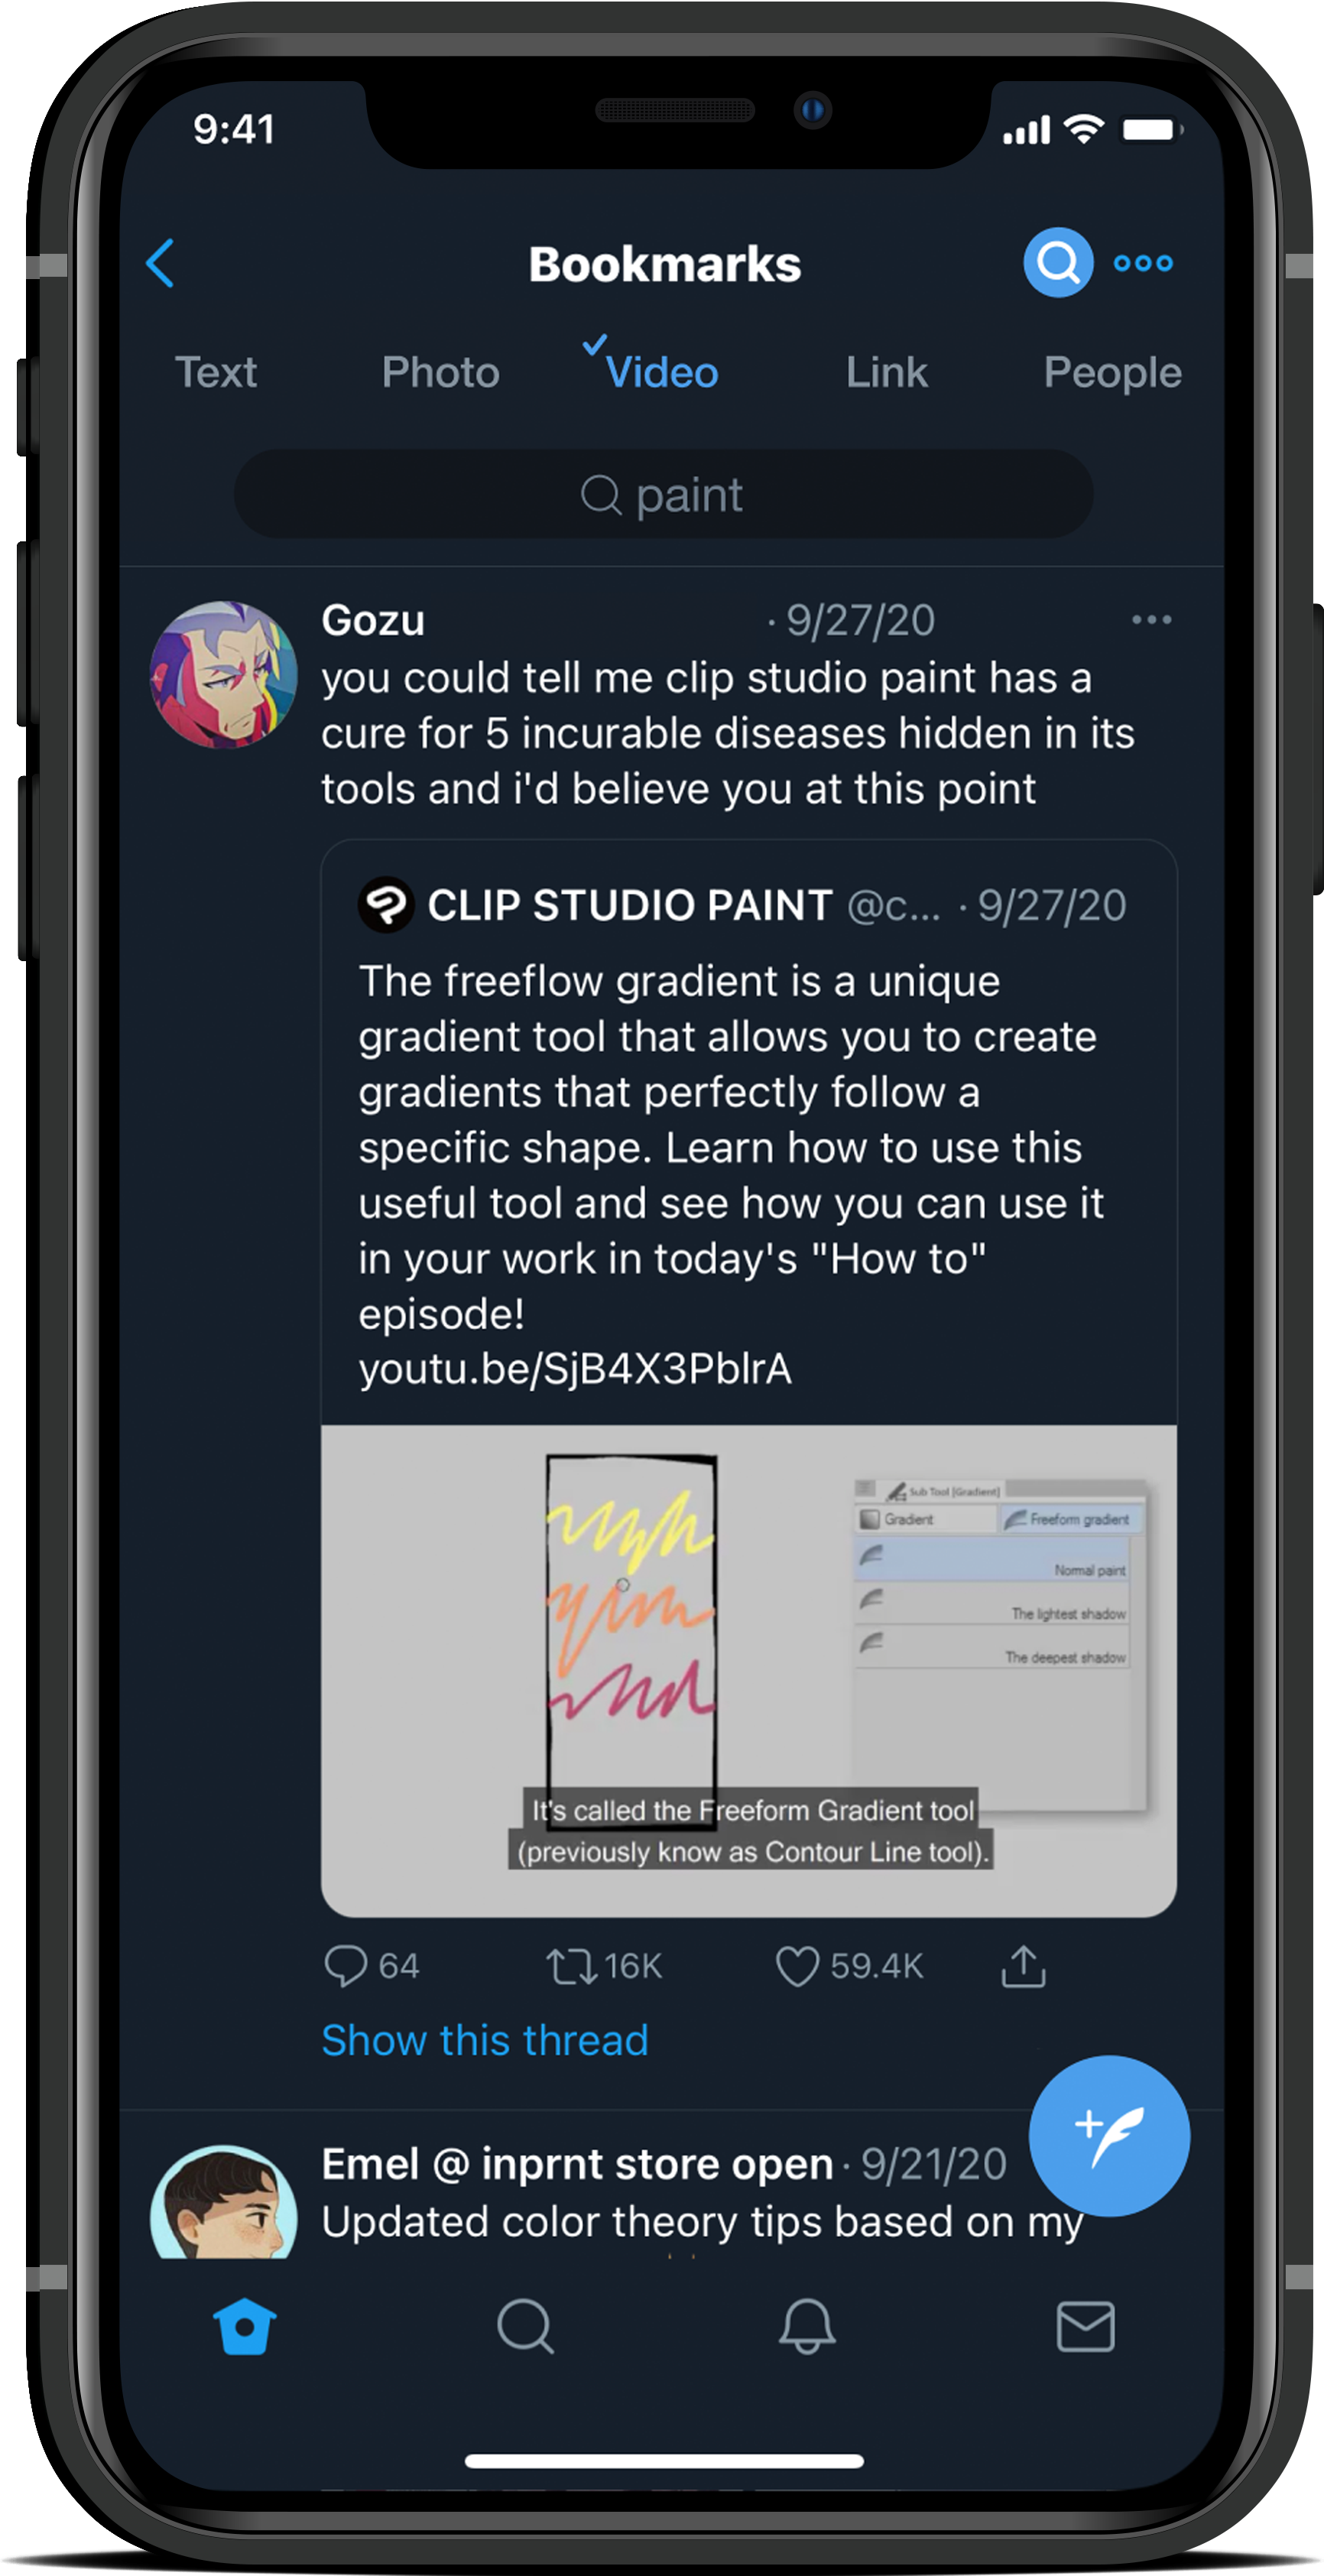Open the three-dot menu beside search
1324x2576 pixels.
tap(1143, 263)
